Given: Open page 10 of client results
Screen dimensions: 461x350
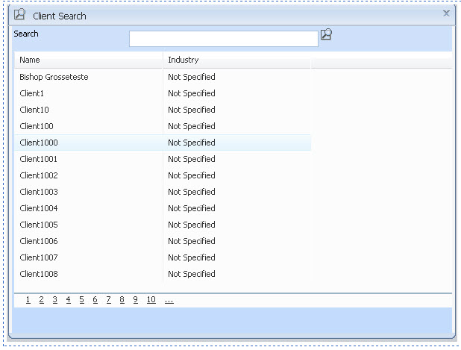Looking at the screenshot, I should pyautogui.click(x=151, y=300).
